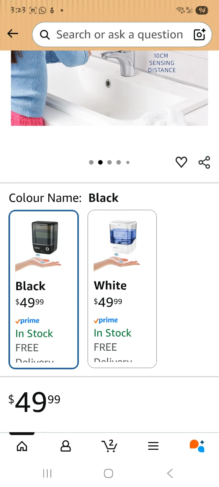
Task: Tap the search magnifier icon
Action: (45, 34)
